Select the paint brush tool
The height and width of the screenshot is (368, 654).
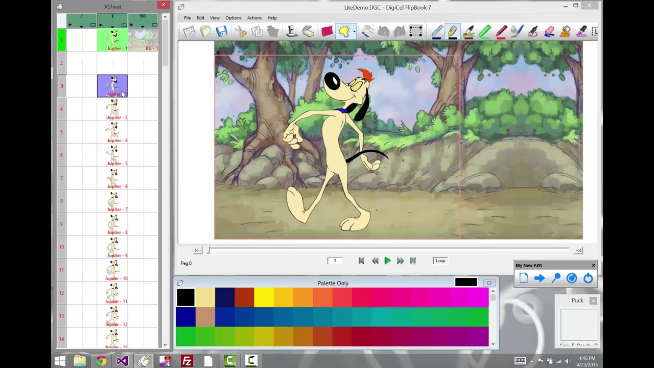[x=517, y=32]
